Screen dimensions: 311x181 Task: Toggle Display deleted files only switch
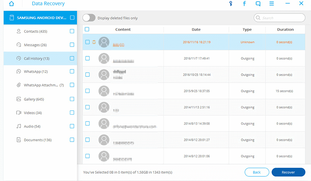pyautogui.click(x=89, y=18)
